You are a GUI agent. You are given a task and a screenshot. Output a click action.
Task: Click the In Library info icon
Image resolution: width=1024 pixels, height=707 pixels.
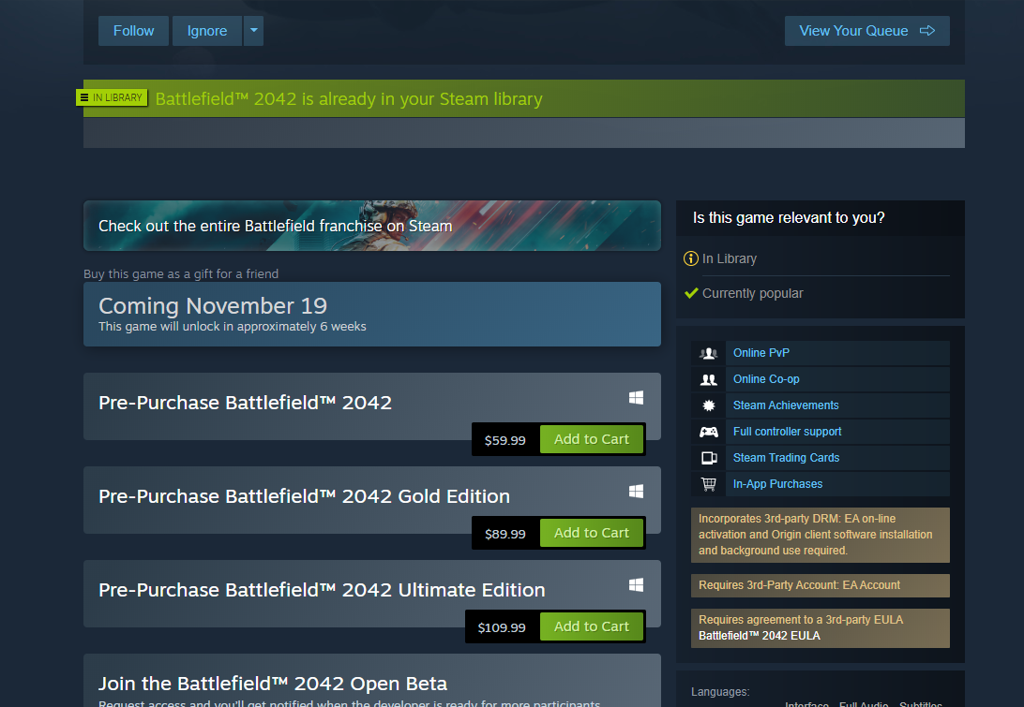[691, 259]
